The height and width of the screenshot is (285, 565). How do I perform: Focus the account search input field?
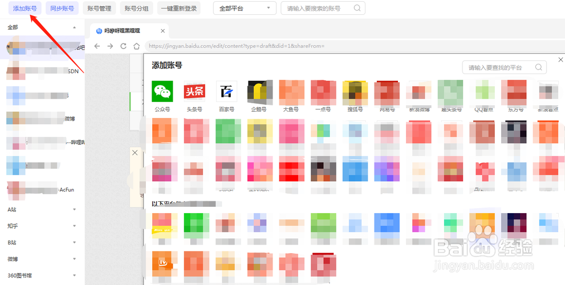pyautogui.click(x=323, y=9)
